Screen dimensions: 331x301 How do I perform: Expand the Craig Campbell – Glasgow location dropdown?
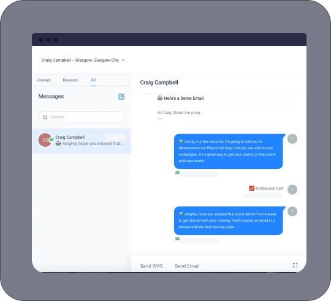tap(83, 60)
